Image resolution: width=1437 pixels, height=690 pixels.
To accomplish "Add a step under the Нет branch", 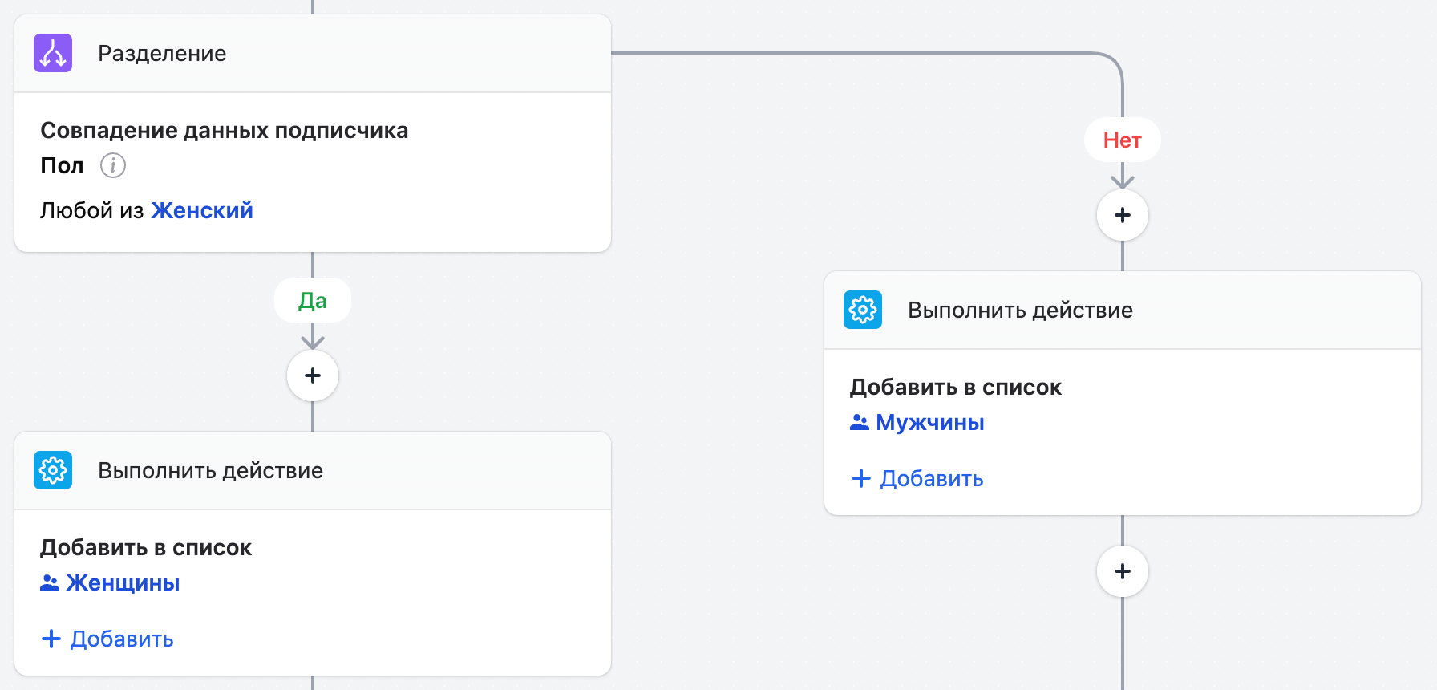I will point(1123,215).
